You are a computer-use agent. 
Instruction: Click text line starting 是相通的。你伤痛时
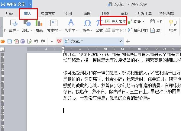122,79
